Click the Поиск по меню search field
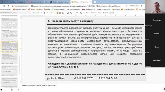 click(15, 13)
